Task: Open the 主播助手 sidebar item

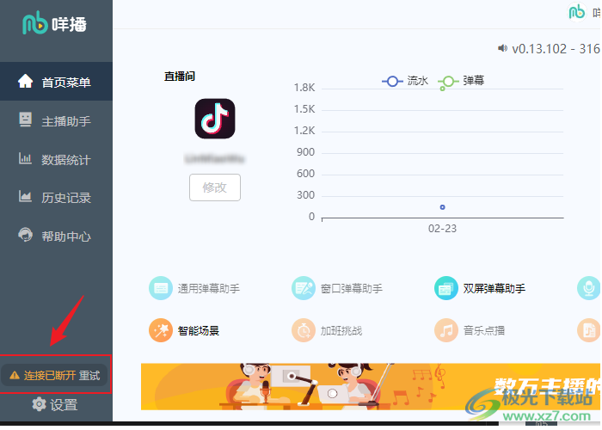Action: [x=56, y=121]
